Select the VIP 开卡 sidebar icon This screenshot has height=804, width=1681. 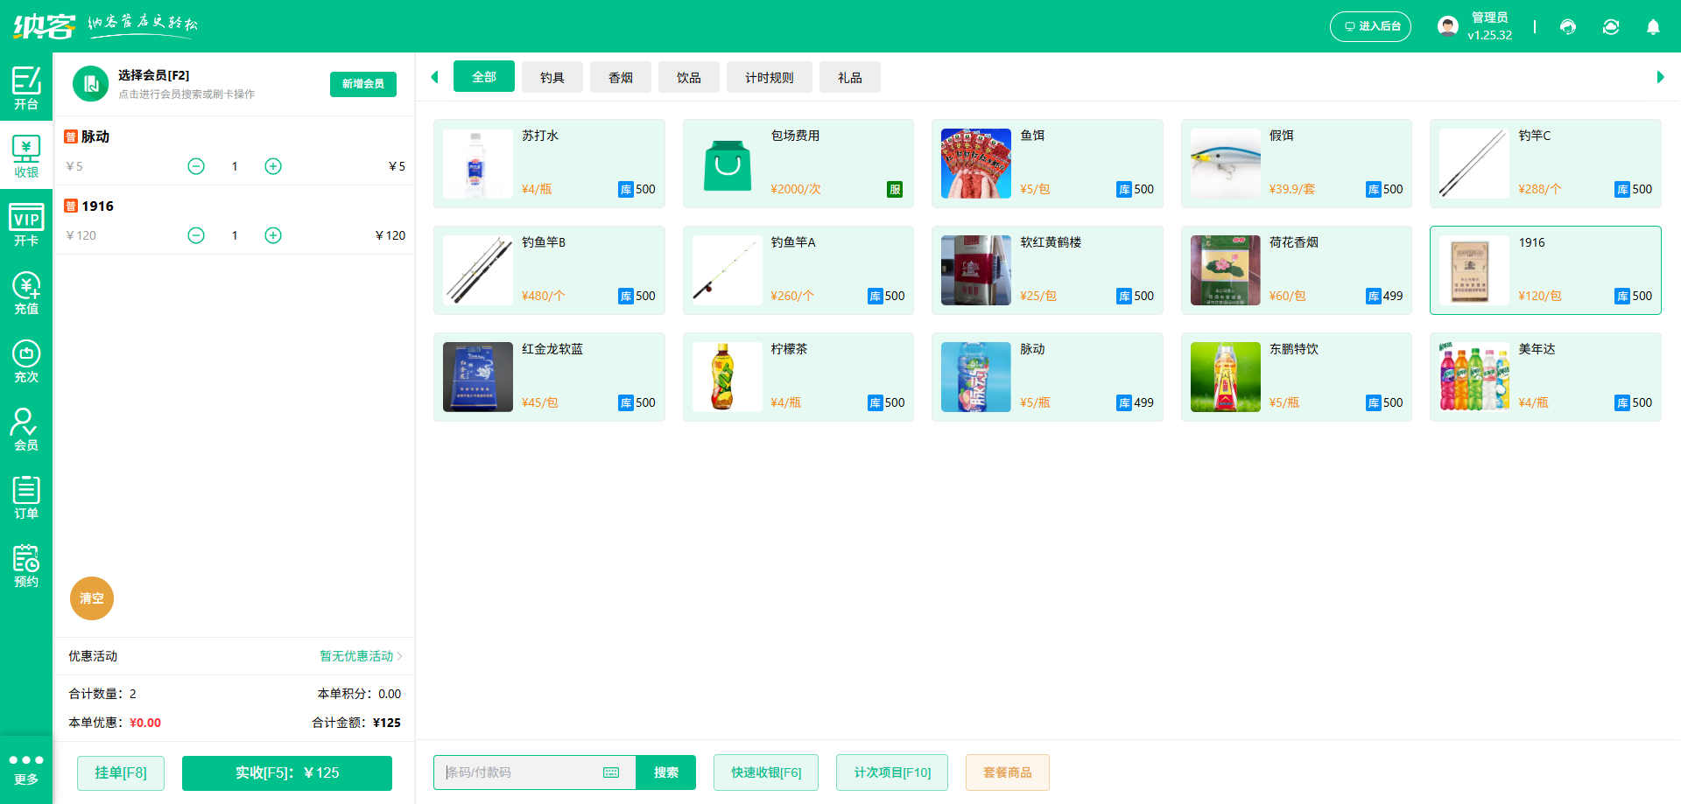[26, 225]
